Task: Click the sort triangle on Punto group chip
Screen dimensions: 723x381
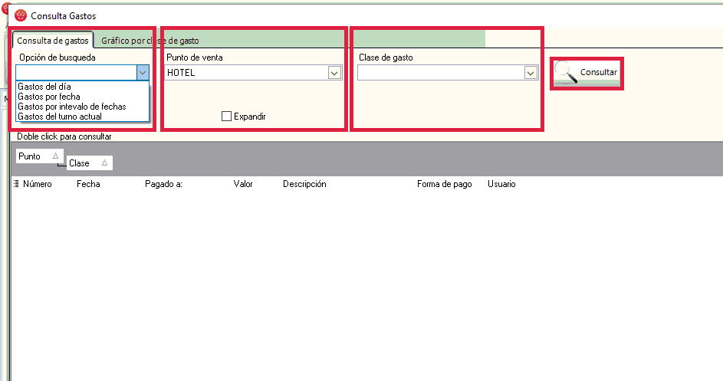Action: click(x=55, y=156)
